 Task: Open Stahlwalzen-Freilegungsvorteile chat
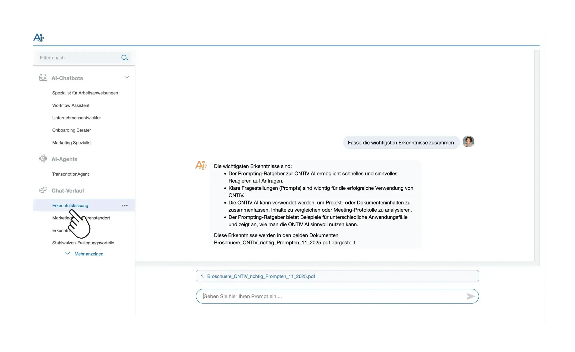pos(83,243)
